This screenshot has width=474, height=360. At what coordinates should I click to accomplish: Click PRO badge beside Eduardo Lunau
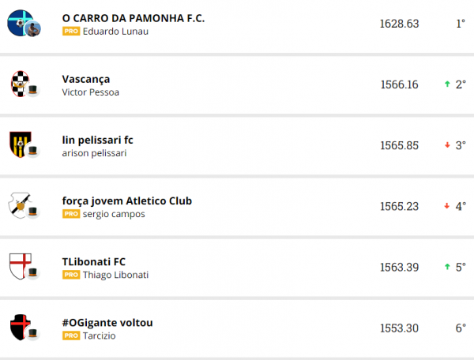[70, 32]
